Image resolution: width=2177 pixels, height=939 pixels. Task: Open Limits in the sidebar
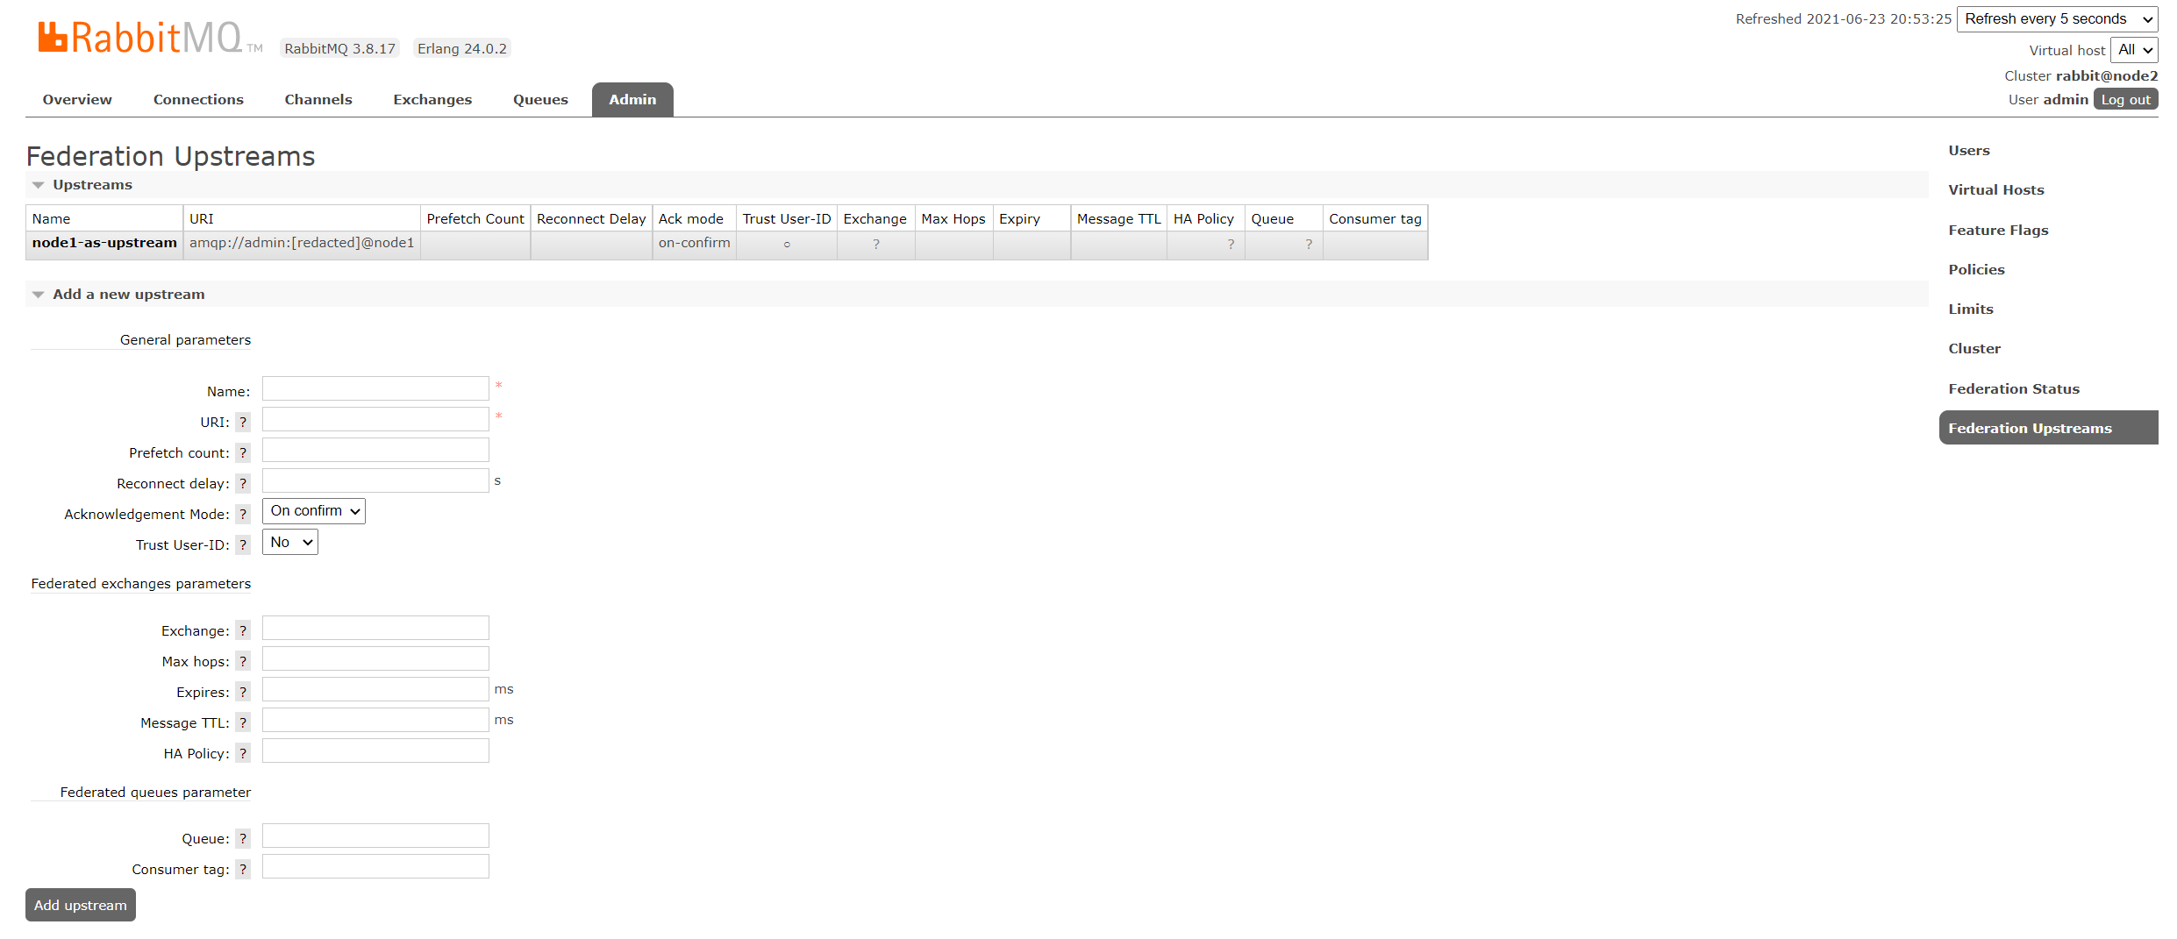[1971, 309]
